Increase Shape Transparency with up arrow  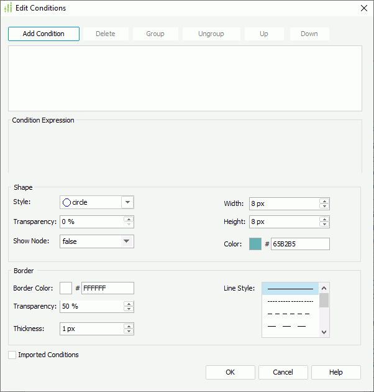click(x=129, y=219)
